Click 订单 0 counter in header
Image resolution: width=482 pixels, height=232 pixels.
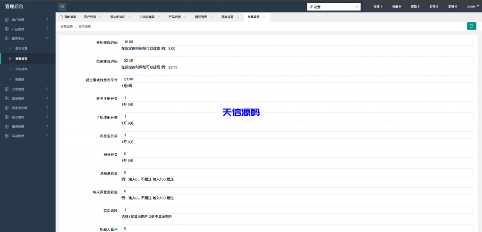(x=434, y=7)
